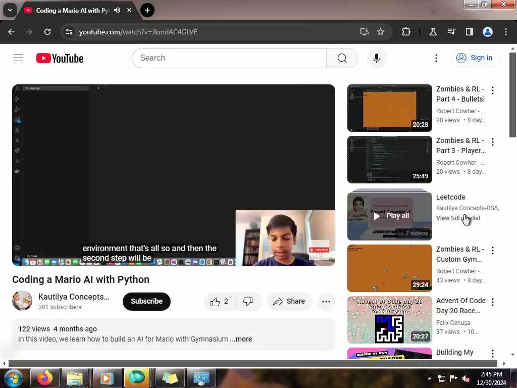
Task: Go back with the browser back arrow
Action: [x=11, y=32]
